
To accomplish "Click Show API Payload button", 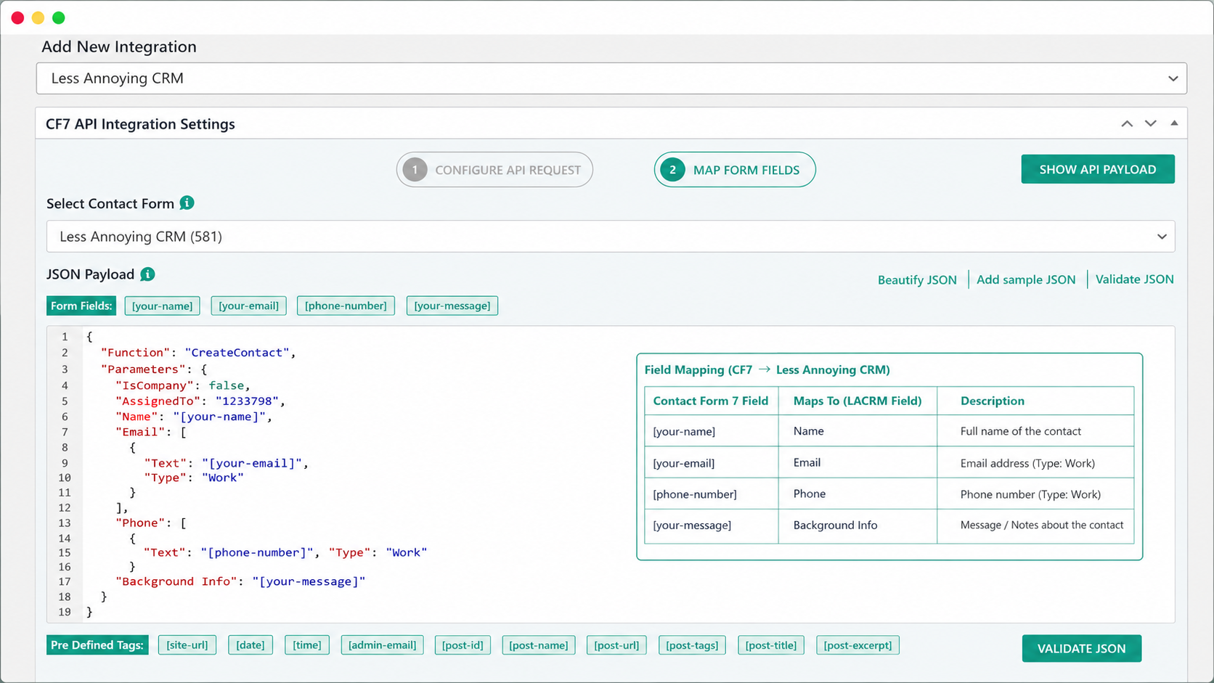I will pos(1098,169).
